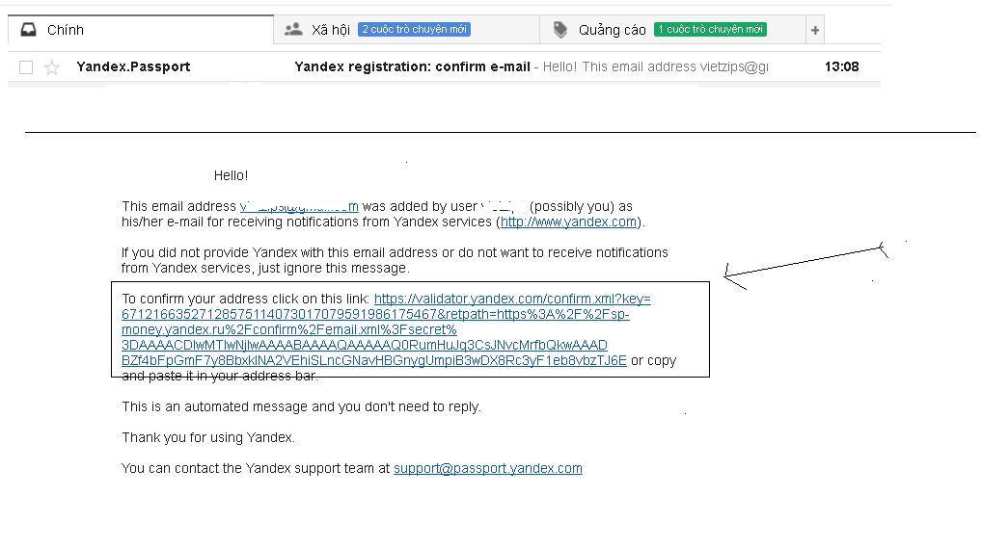The width and height of the screenshot is (982, 548).
Task: Switch to the Xã hội tab
Action: [x=406, y=30]
